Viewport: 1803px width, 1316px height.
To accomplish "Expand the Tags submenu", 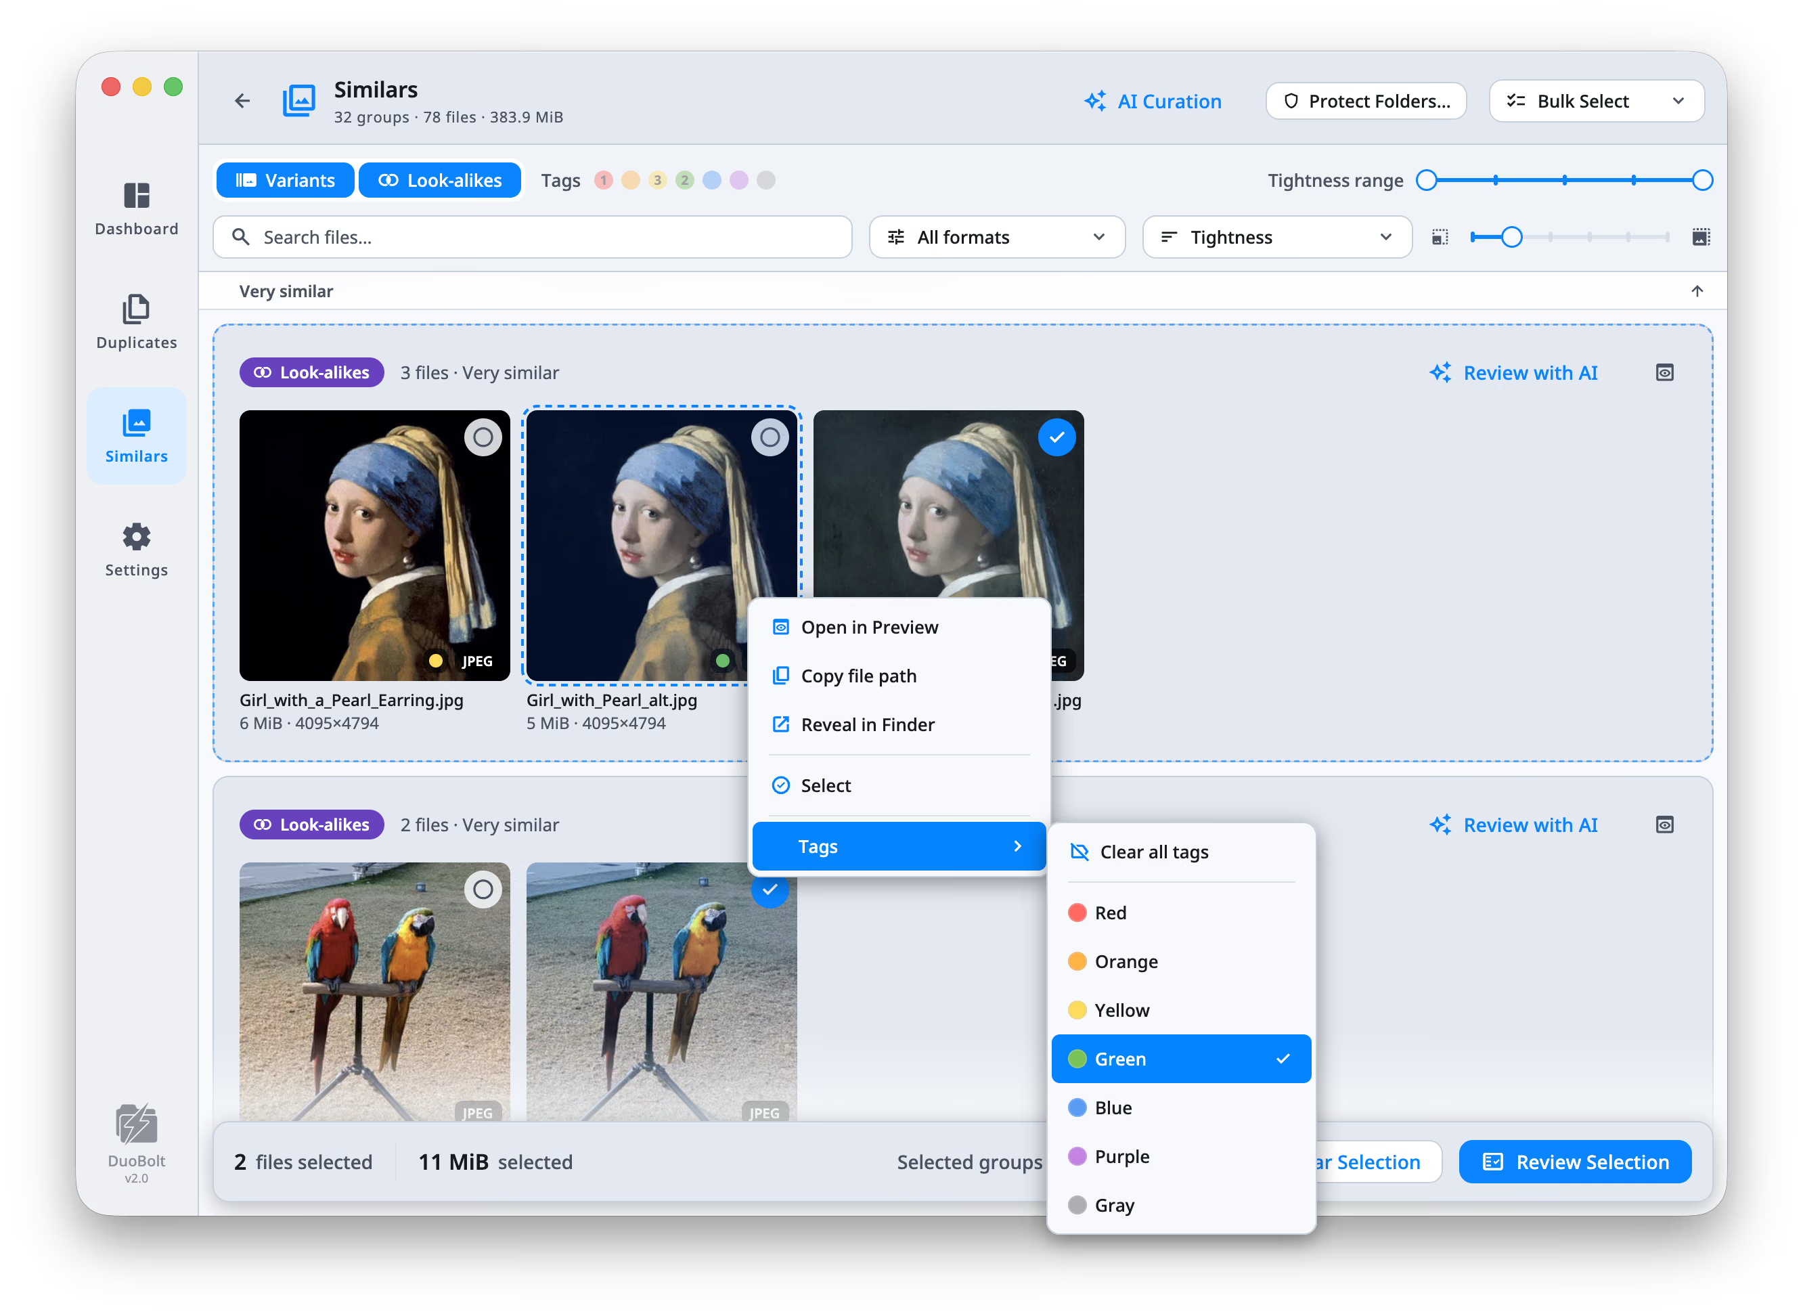I will coord(898,847).
